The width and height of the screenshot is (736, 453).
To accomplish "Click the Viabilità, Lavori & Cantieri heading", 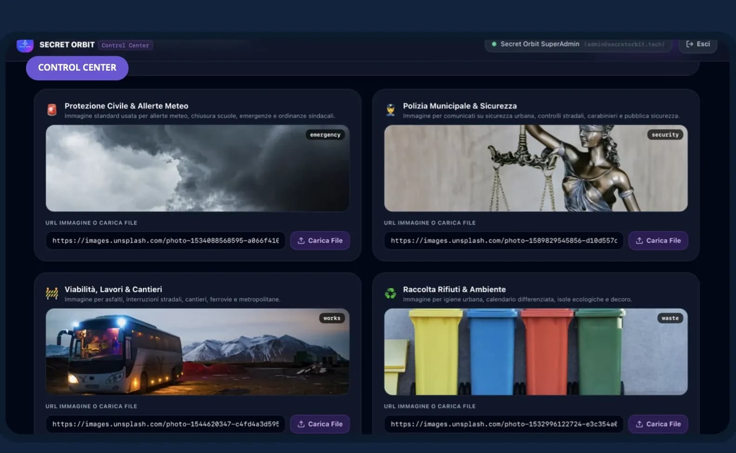I will [x=113, y=289].
